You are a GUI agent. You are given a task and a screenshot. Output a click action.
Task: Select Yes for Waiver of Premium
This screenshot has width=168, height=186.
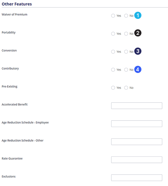[x=113, y=16]
